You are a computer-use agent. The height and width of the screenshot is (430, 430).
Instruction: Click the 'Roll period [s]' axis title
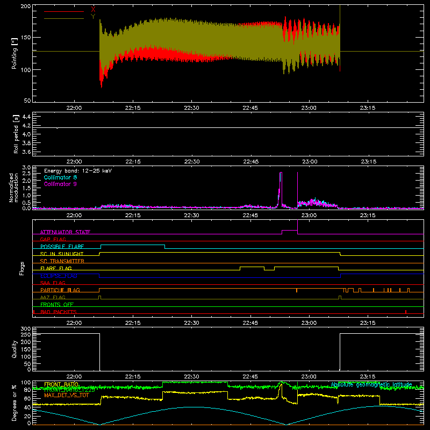coord(16,134)
